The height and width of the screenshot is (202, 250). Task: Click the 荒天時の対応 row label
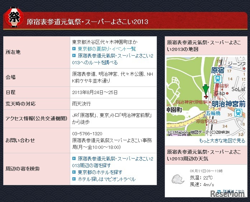pyautogui.click(x=20, y=104)
